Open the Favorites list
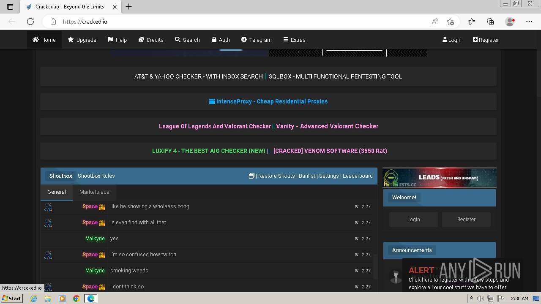 click(472, 22)
